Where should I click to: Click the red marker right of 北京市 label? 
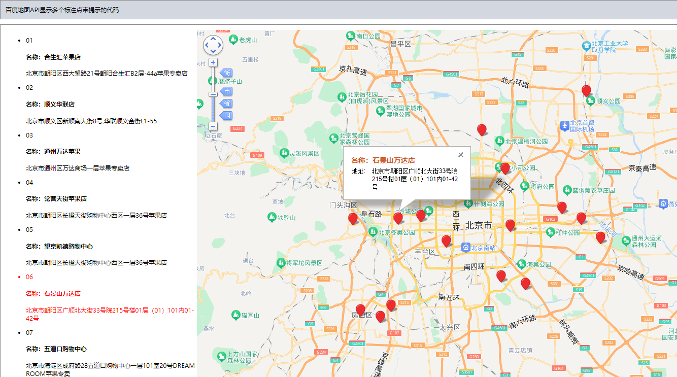click(510, 225)
